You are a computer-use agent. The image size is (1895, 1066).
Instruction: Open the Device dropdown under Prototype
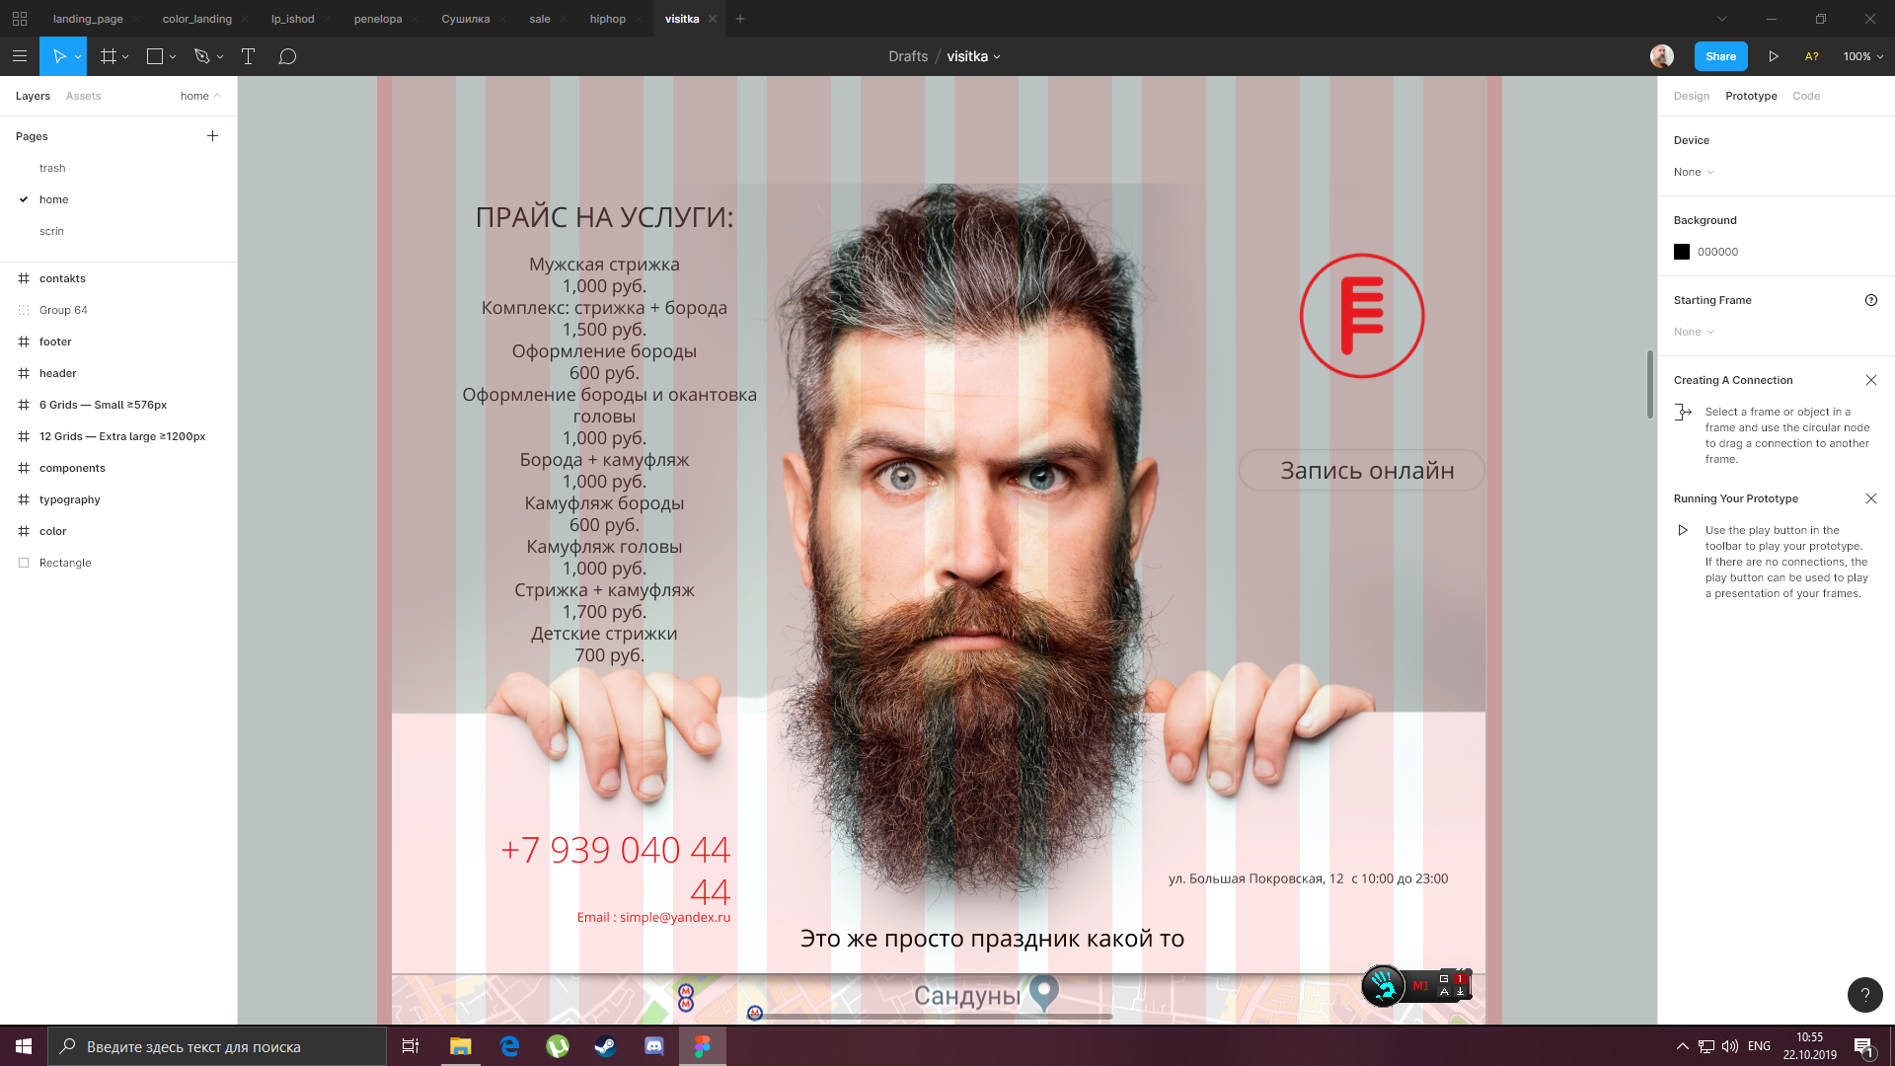tap(1693, 172)
